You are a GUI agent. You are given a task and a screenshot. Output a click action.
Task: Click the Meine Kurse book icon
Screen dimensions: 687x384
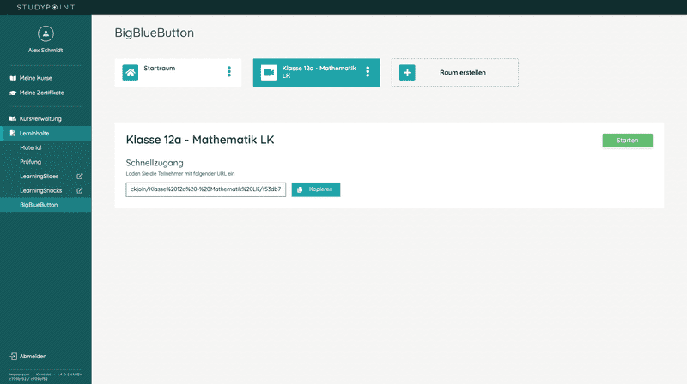[13, 78]
